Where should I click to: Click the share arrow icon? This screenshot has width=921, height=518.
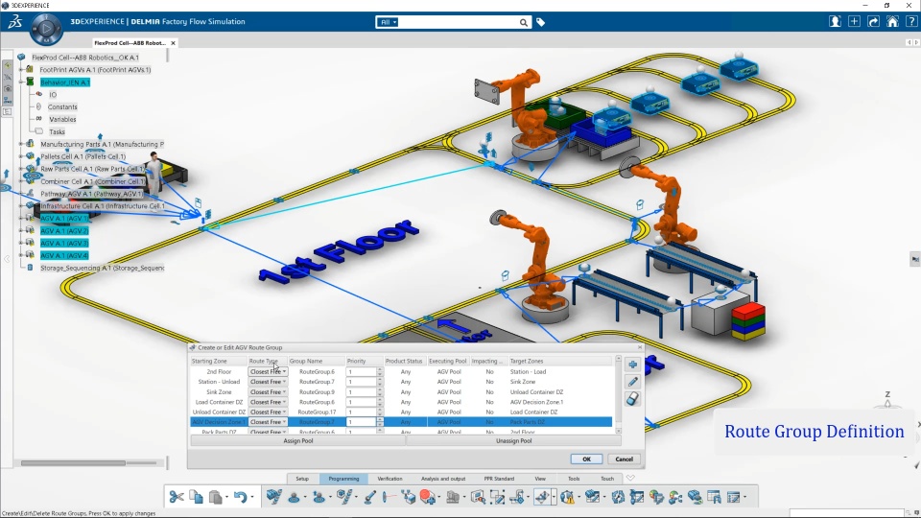click(x=873, y=22)
